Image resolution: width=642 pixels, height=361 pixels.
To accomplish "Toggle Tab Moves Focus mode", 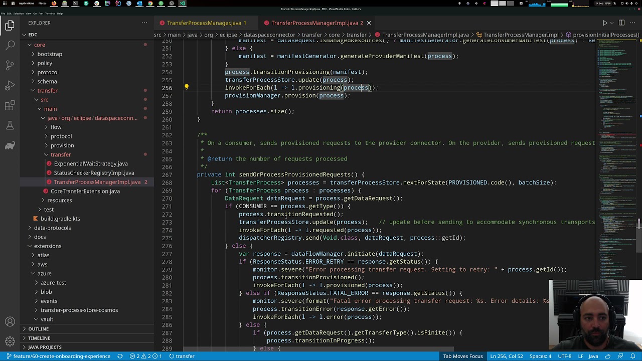I will point(462,356).
